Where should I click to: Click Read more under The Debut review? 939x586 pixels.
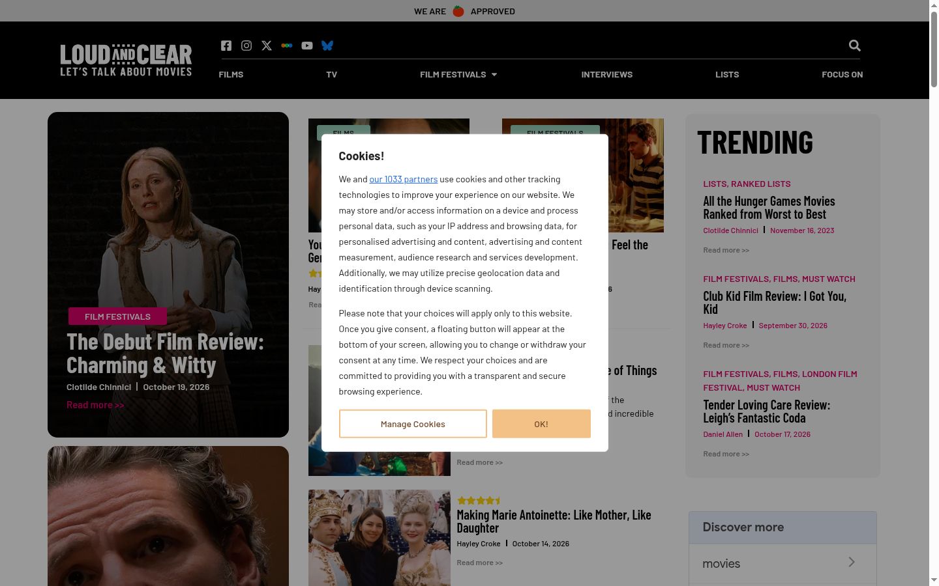95,405
